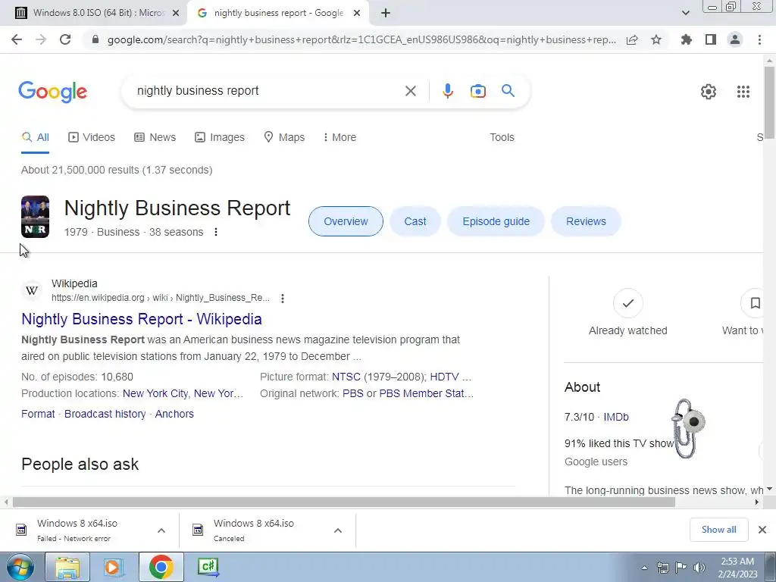
Task: Open more options next to 38 seasons
Action: (216, 232)
